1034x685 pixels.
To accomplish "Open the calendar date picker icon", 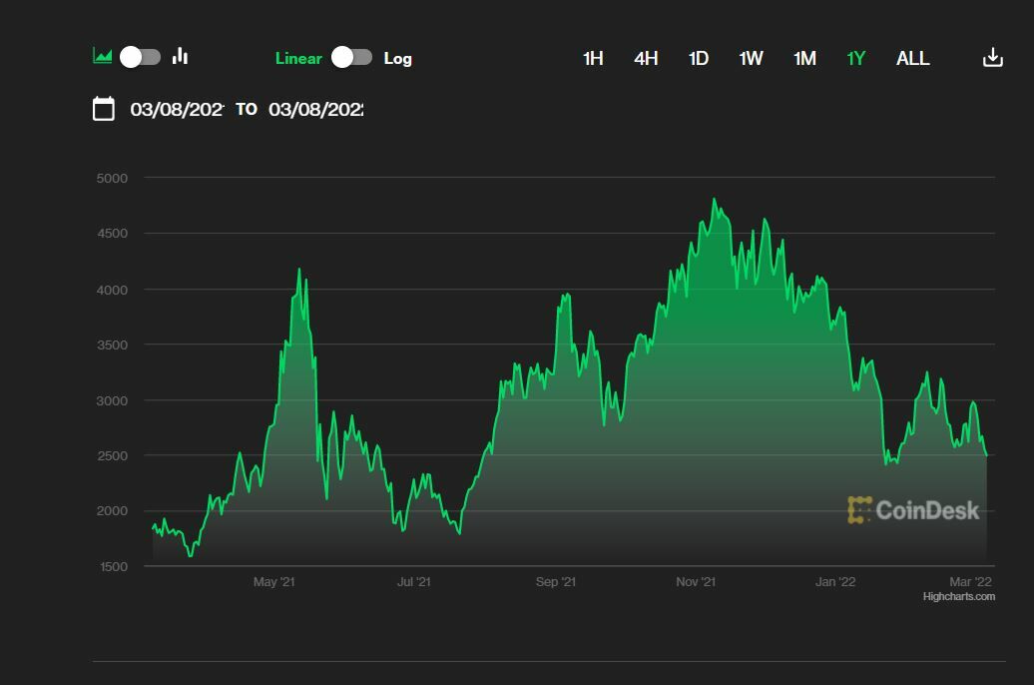I will point(104,109).
